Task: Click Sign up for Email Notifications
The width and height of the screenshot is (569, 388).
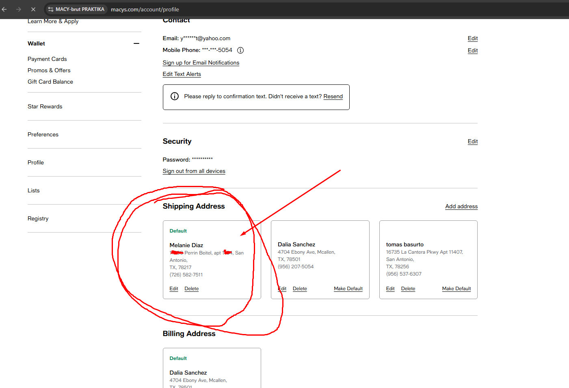Action: [201, 63]
